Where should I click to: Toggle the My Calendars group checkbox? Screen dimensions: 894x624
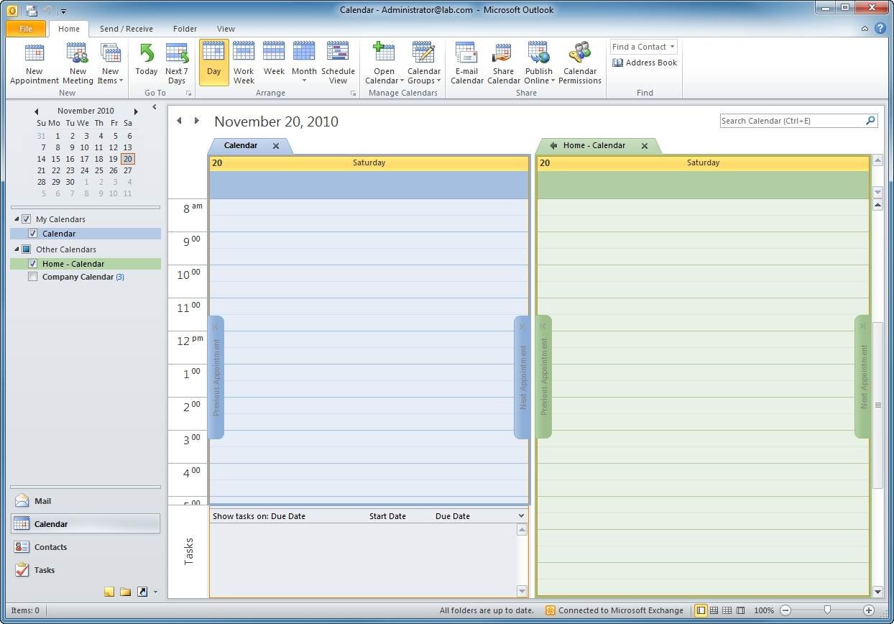pyautogui.click(x=27, y=219)
